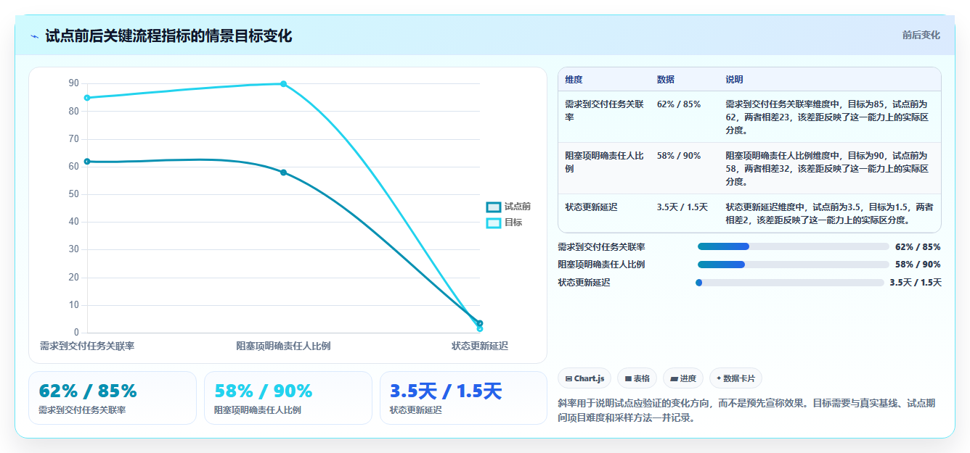
Task: Click progress value 62% / 85% beside bar
Action: (x=918, y=246)
